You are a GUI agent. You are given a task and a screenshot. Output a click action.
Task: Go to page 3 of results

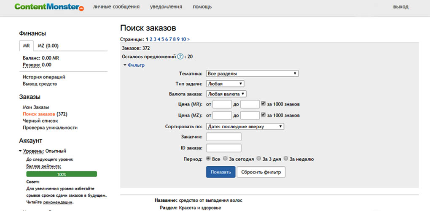155,39
